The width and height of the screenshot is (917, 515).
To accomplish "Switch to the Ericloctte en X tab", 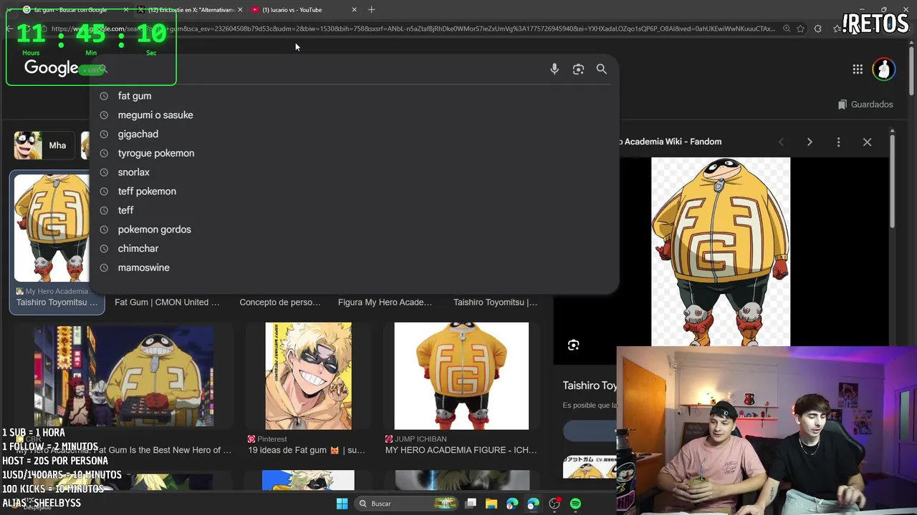I will tap(191, 10).
